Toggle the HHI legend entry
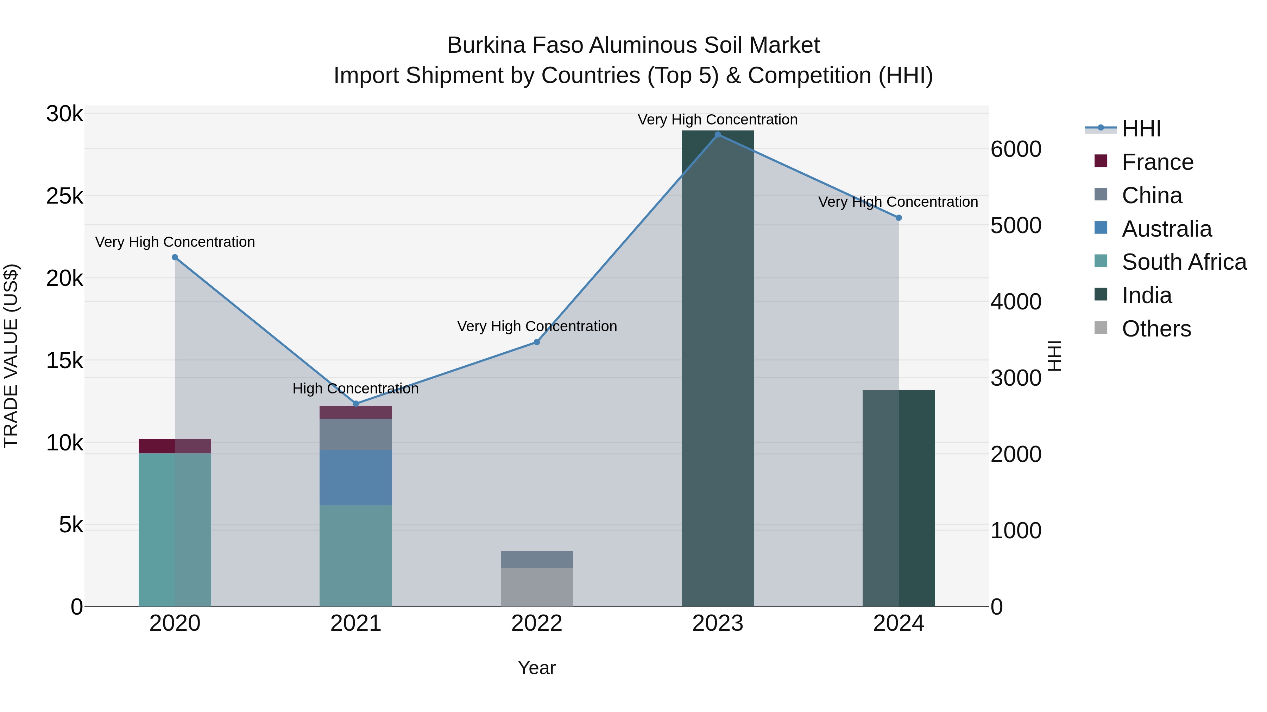 (1123, 129)
